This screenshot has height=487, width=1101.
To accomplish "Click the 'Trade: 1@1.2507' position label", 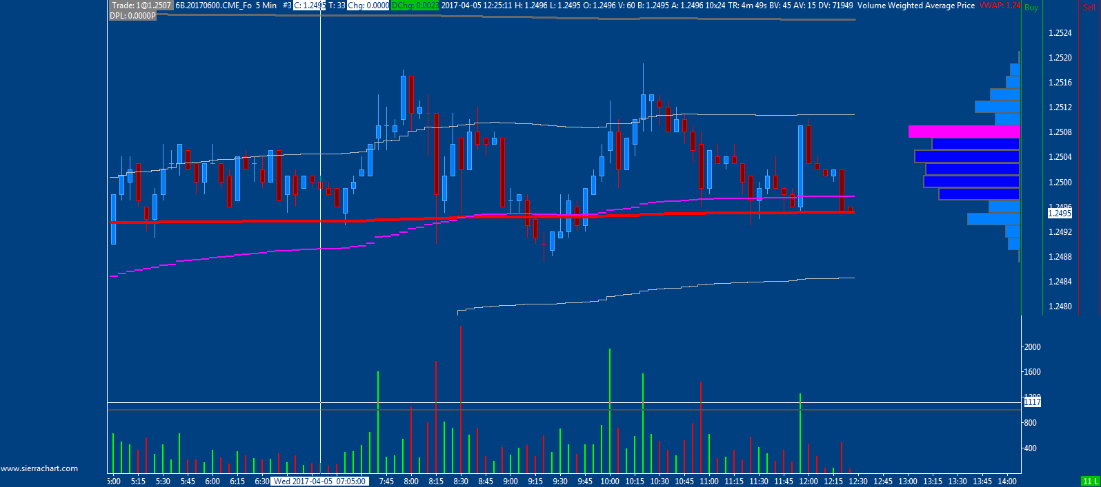I will [x=141, y=6].
